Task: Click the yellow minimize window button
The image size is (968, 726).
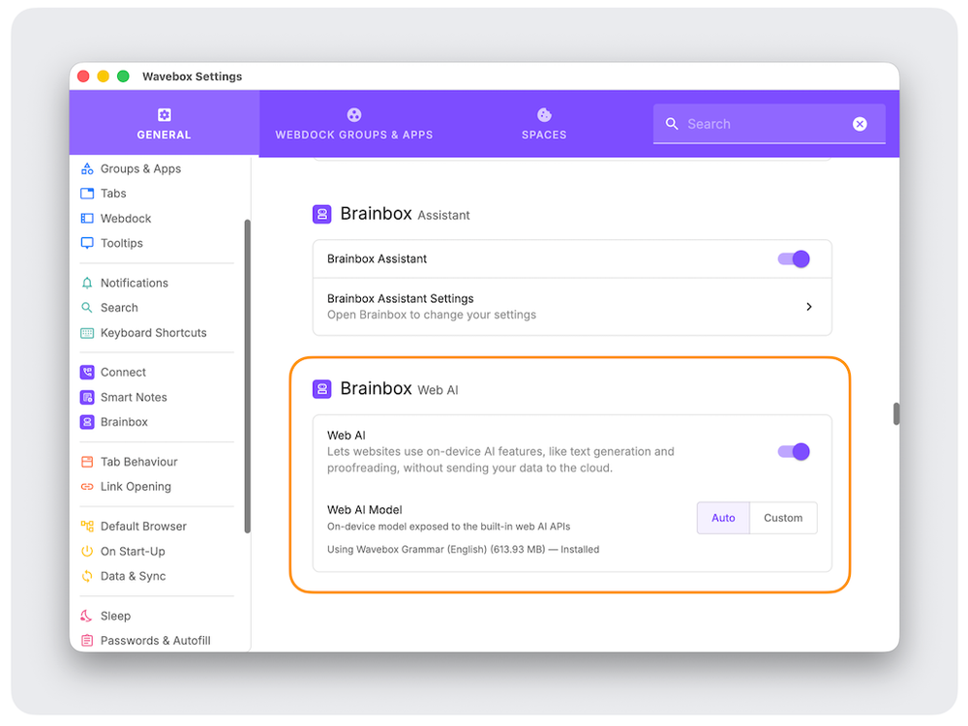Action: click(104, 76)
